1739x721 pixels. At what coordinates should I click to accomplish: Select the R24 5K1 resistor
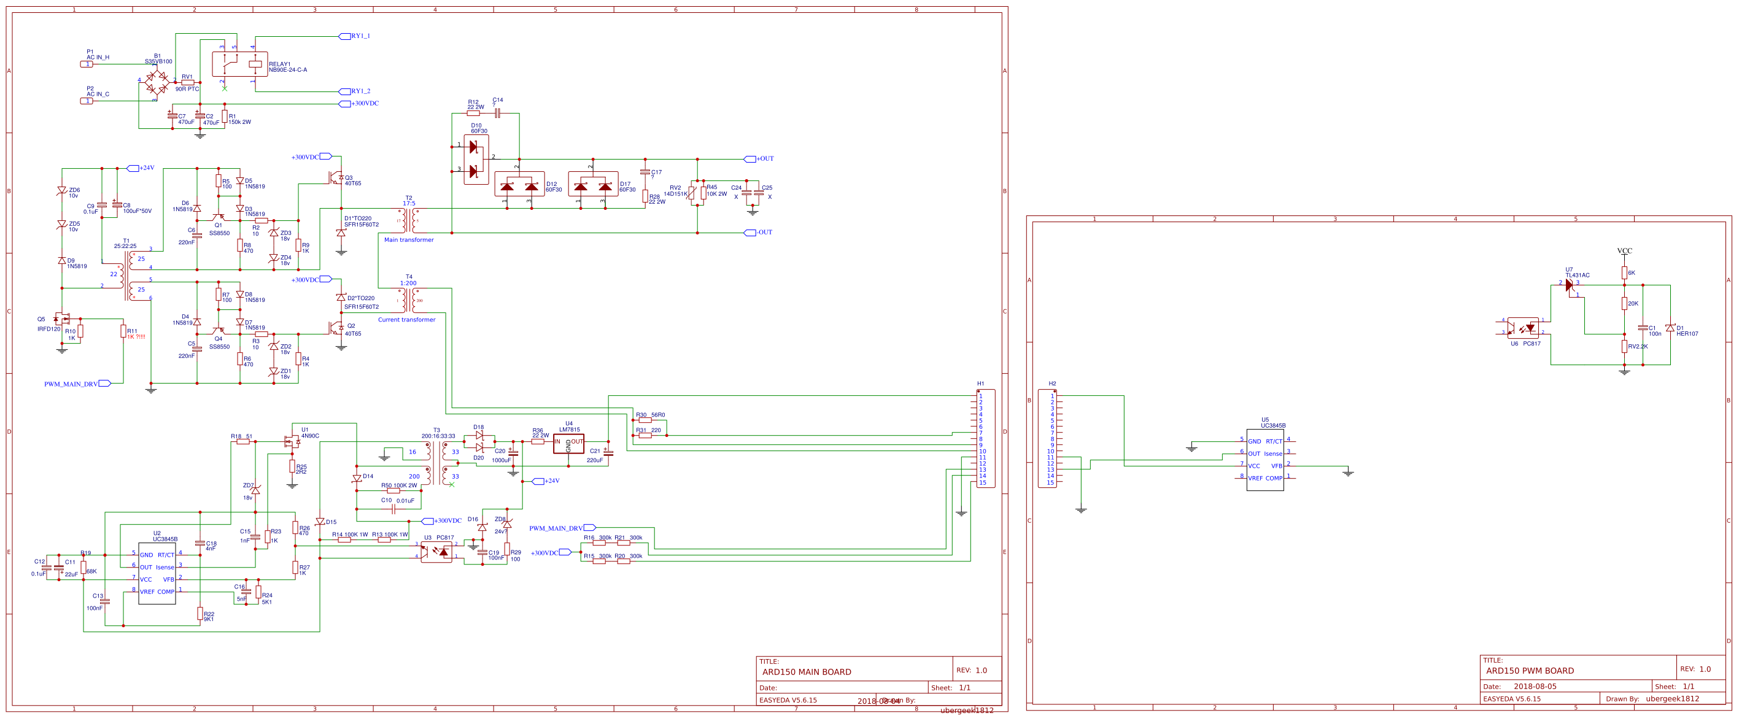258,592
